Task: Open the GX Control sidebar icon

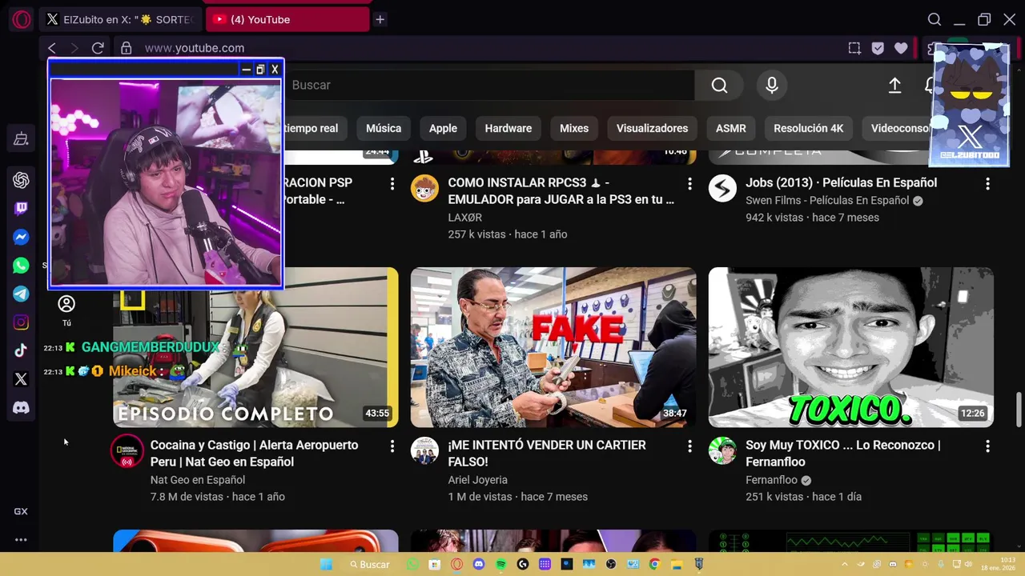Action: (21, 139)
